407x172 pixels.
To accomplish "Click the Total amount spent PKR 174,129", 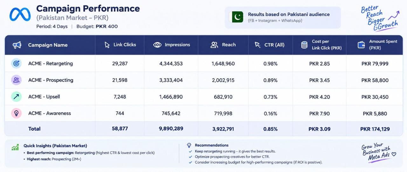I will [375, 129].
